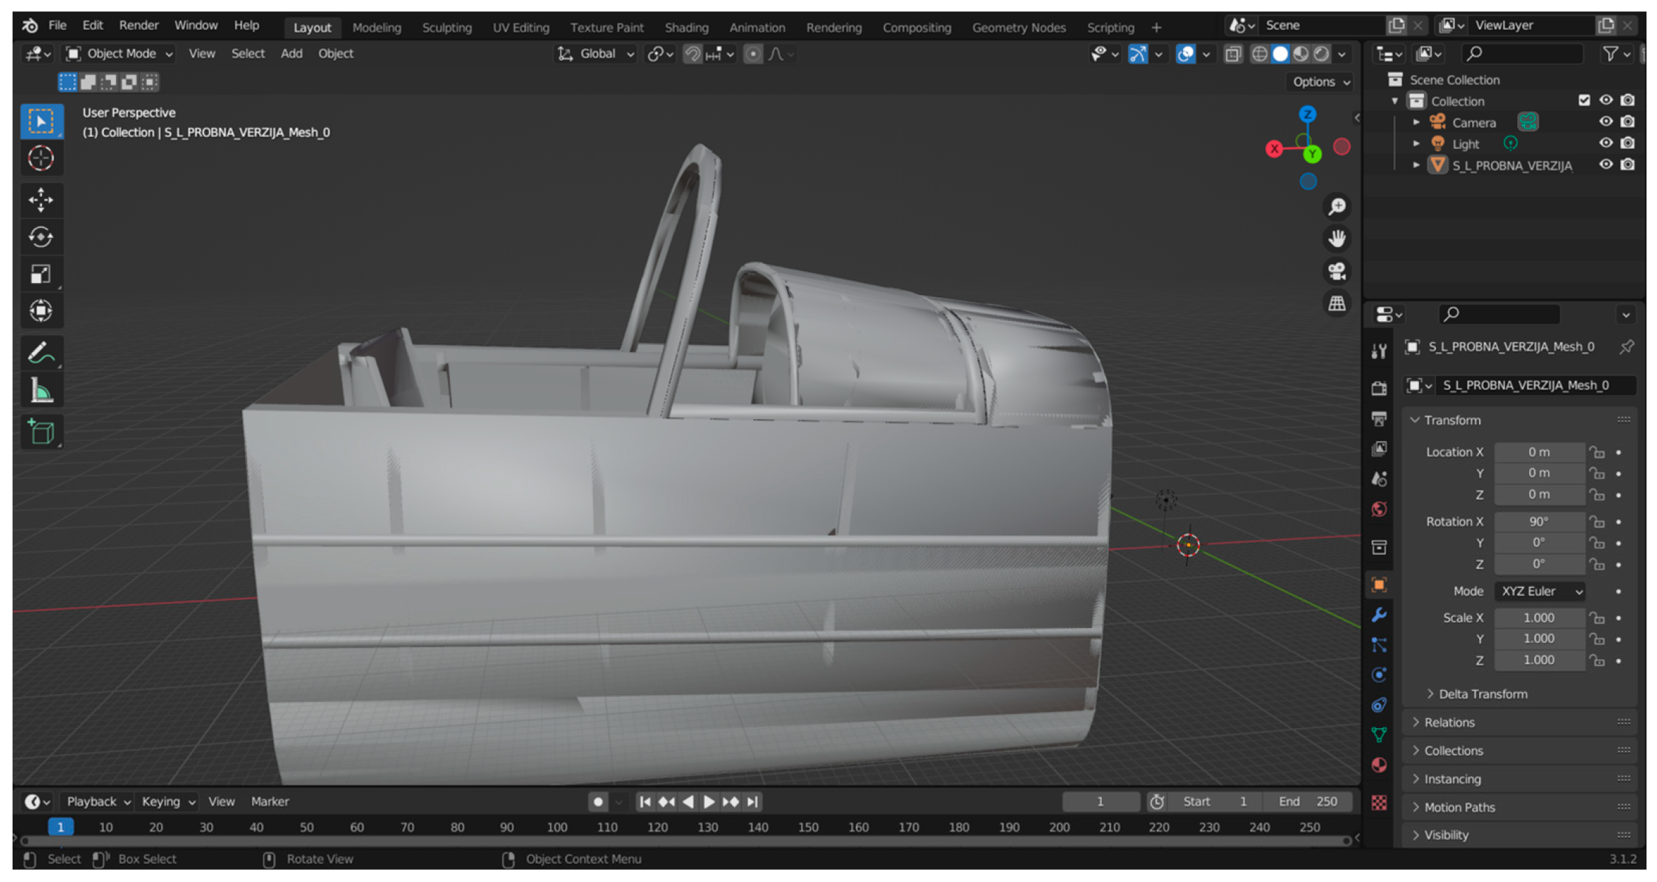
Task: Select the Move tool in toolbar
Action: point(41,200)
